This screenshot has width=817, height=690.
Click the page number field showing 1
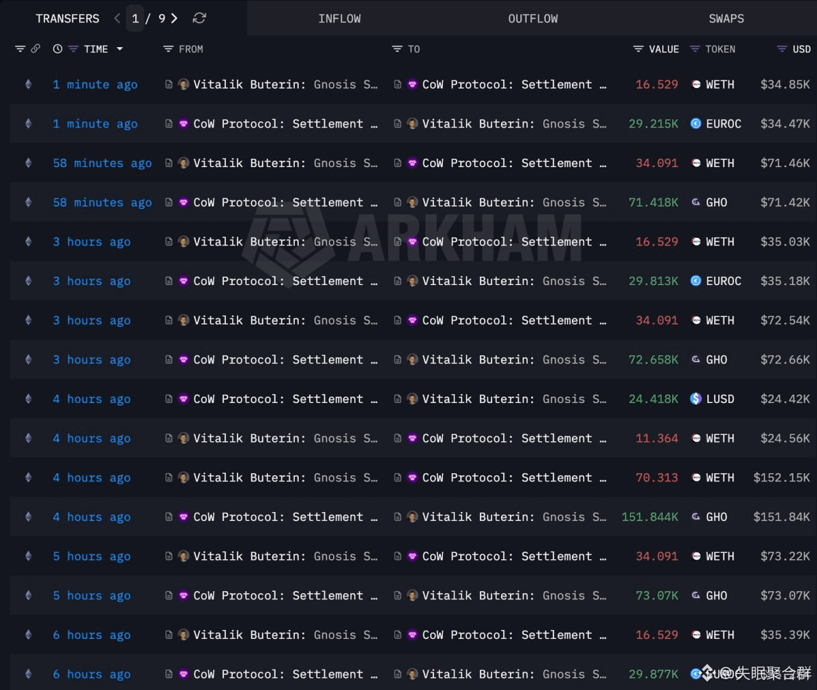pos(135,18)
